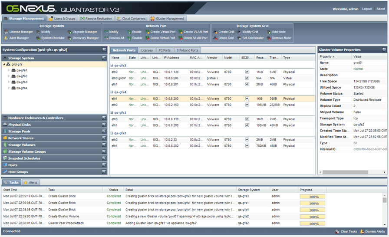Launch the Upgrade Manager
The image size is (389, 237).
[x=84, y=32]
